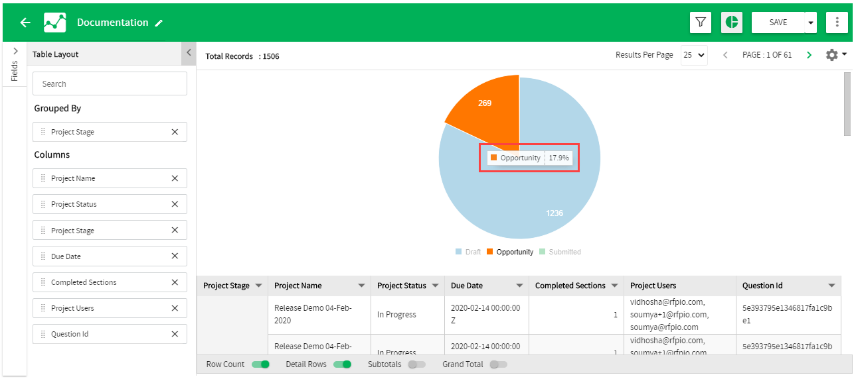Remove the Project Name column
The height and width of the screenshot is (381, 856).
tap(175, 178)
